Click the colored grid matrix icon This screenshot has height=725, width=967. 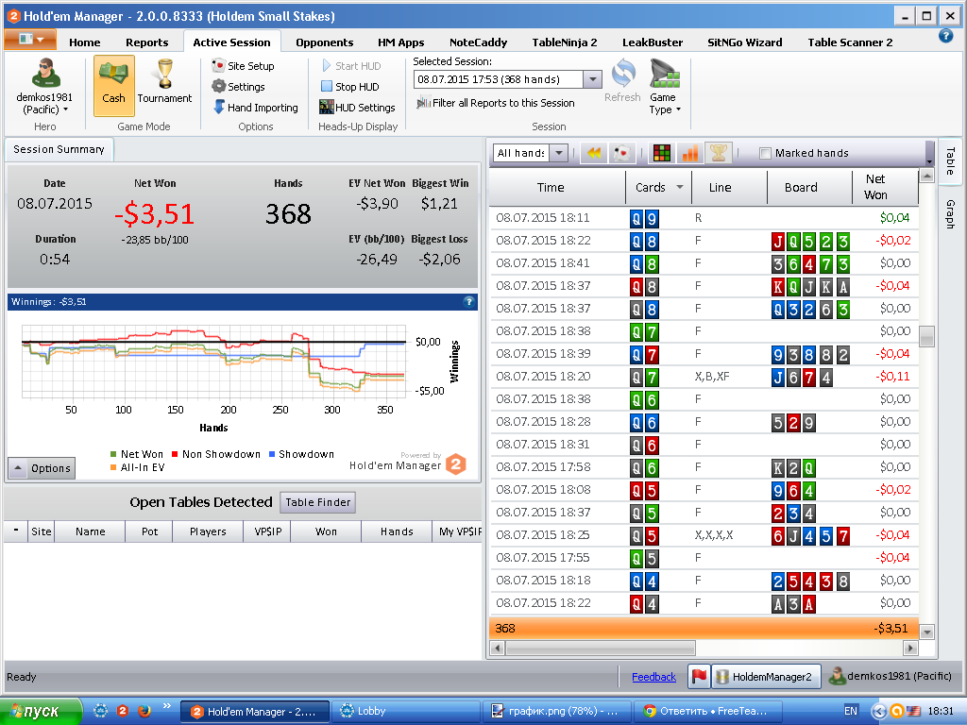click(x=662, y=153)
